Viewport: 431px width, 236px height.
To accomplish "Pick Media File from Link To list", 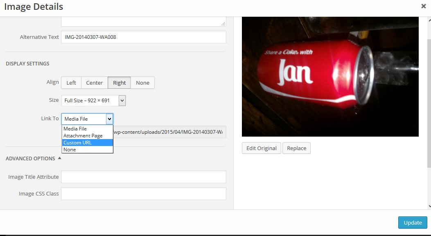I will (87, 128).
